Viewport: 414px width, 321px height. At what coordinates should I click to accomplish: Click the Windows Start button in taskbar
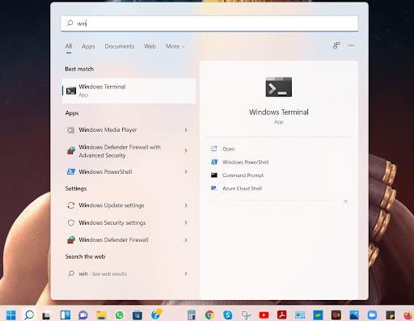click(11, 315)
